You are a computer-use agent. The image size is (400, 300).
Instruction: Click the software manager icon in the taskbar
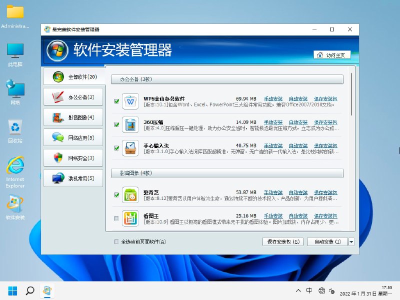[47, 290]
